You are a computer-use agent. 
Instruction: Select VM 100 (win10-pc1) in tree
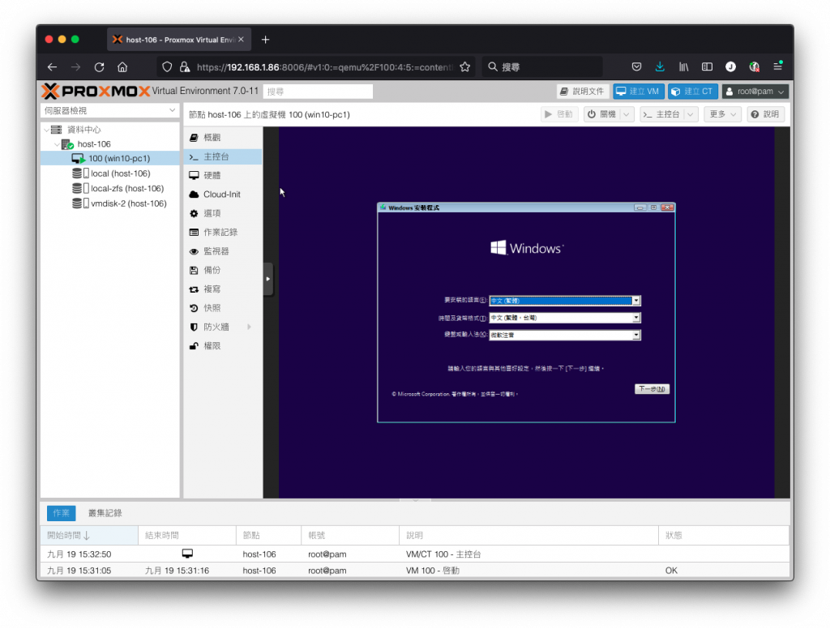pyautogui.click(x=119, y=158)
